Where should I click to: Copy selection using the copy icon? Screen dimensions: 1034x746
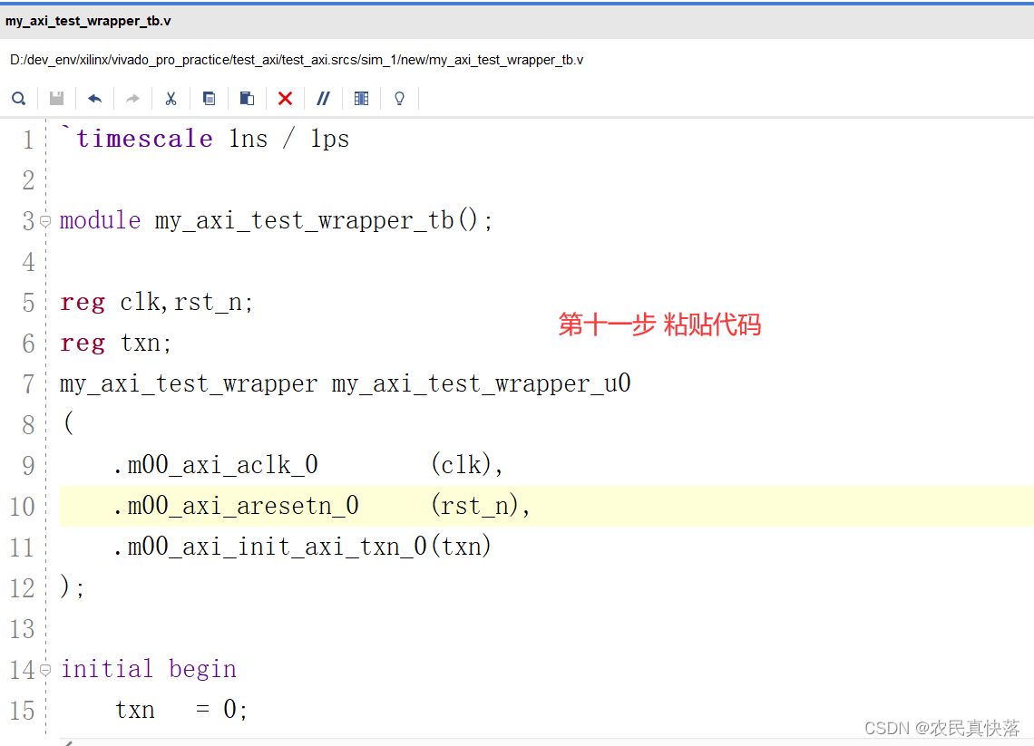click(209, 99)
